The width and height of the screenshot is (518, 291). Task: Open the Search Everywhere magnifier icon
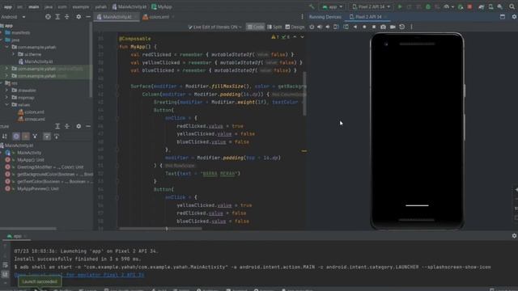[512, 6]
